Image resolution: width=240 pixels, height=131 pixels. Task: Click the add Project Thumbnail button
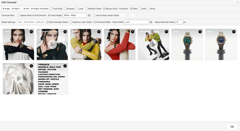(x=39, y=9)
